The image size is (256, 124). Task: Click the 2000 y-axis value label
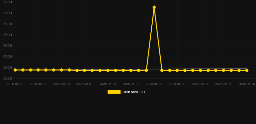click(7, 2)
